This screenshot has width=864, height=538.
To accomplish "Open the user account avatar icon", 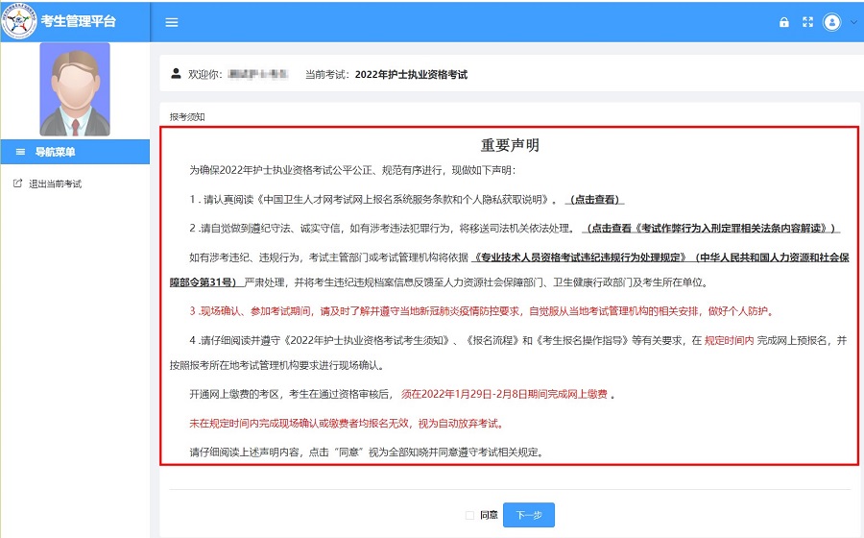I will tap(832, 22).
